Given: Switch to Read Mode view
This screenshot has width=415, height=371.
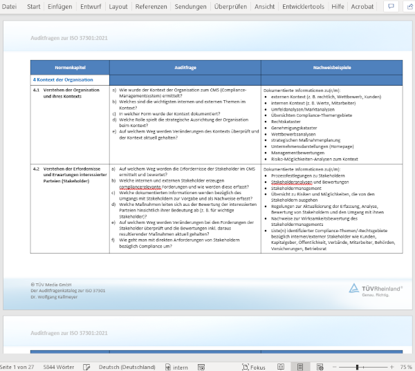Looking at the screenshot, I should coord(279,368).
